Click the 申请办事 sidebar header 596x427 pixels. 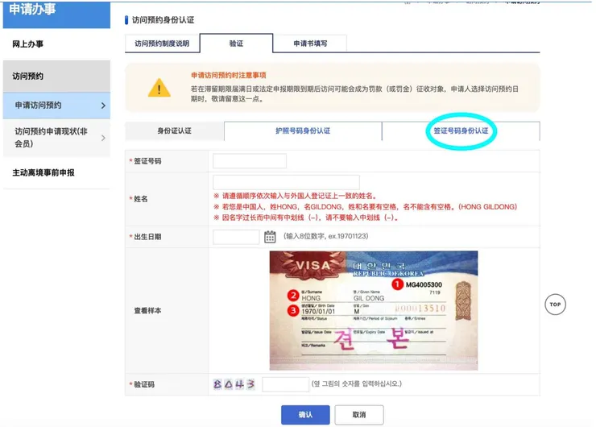pos(56,15)
